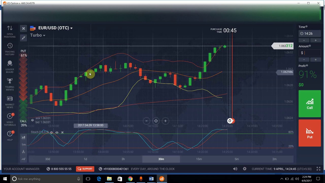Viewport: 325px width, 183px height.
Task: Open the Open Positions panel
Action: tap(10, 32)
